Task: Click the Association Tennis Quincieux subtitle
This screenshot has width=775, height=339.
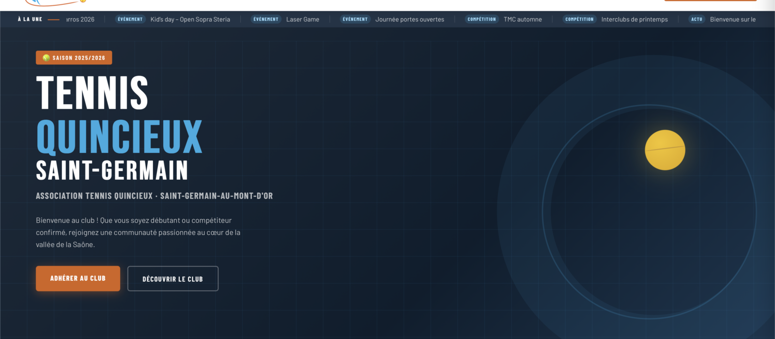Action: tap(155, 196)
